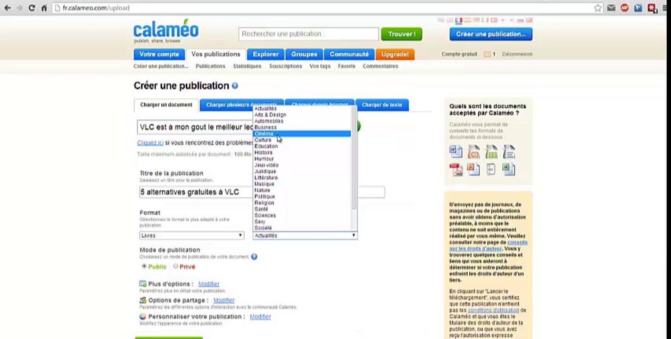This screenshot has height=339, width=671.
Task: Open the messages envelope icon beside Compte gratuit
Action: pyautogui.click(x=487, y=54)
